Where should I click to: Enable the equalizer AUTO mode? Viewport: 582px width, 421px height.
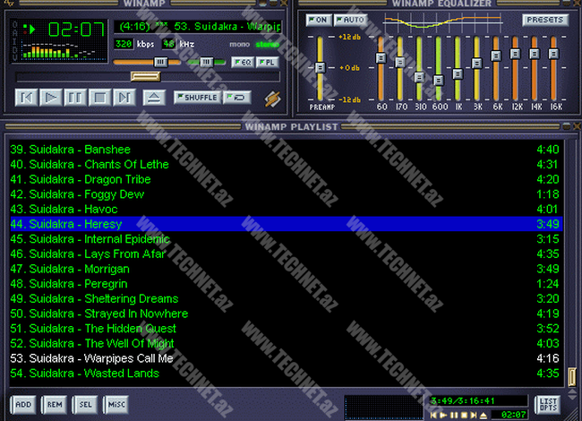(351, 20)
